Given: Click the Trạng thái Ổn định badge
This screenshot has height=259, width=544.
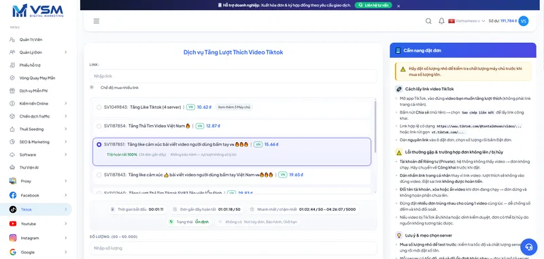Looking at the screenshot, I should 189,222.
